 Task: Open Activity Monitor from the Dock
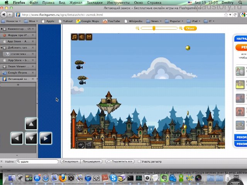(139, 178)
